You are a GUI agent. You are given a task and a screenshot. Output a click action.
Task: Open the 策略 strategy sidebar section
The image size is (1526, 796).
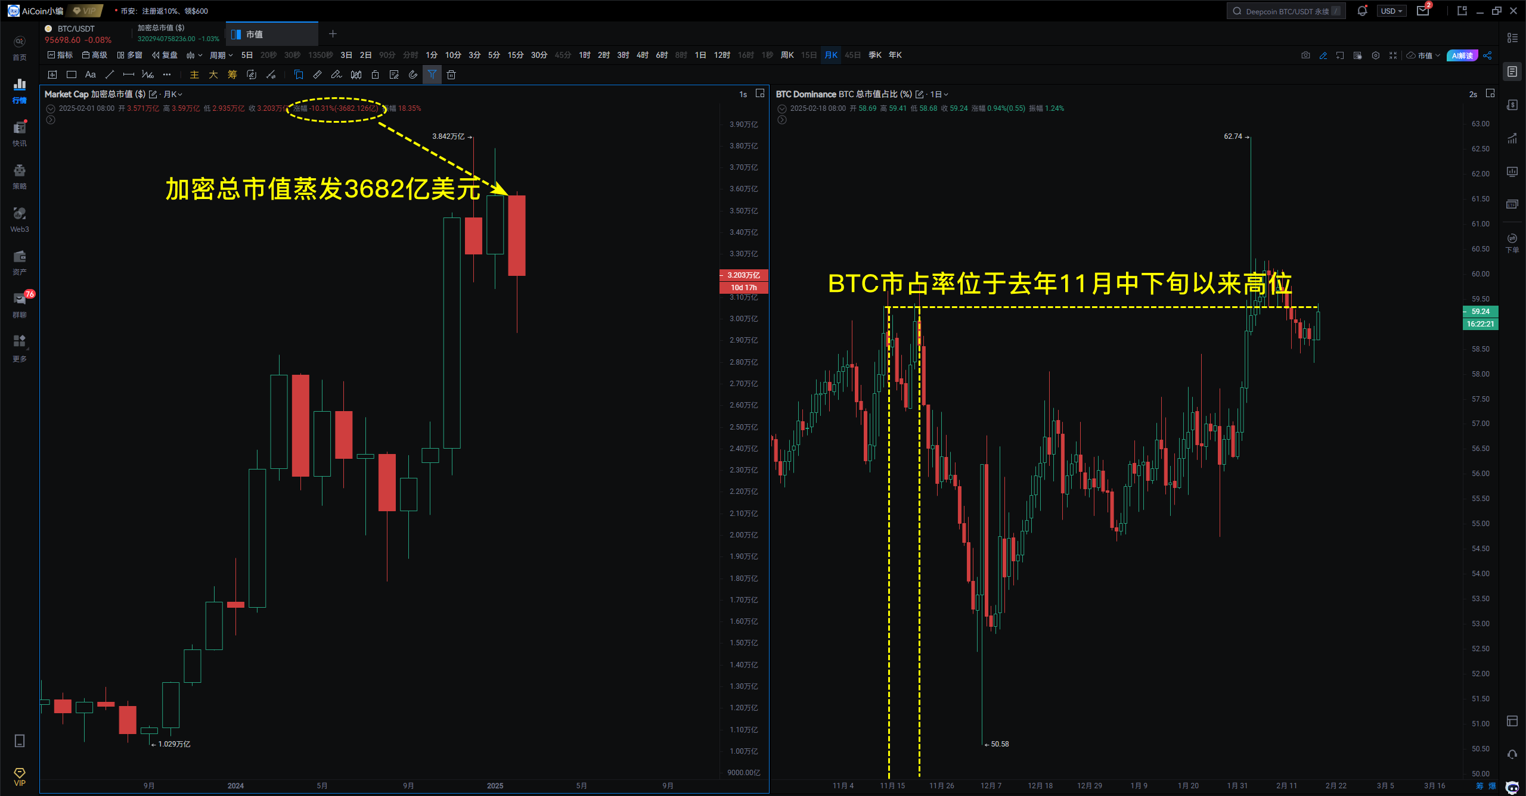click(20, 176)
